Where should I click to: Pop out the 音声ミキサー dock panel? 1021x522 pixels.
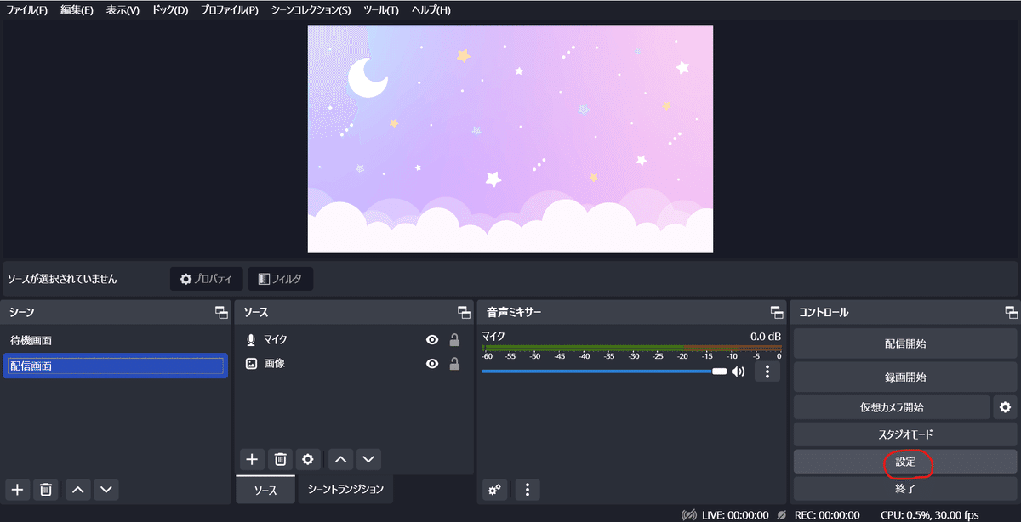point(777,312)
